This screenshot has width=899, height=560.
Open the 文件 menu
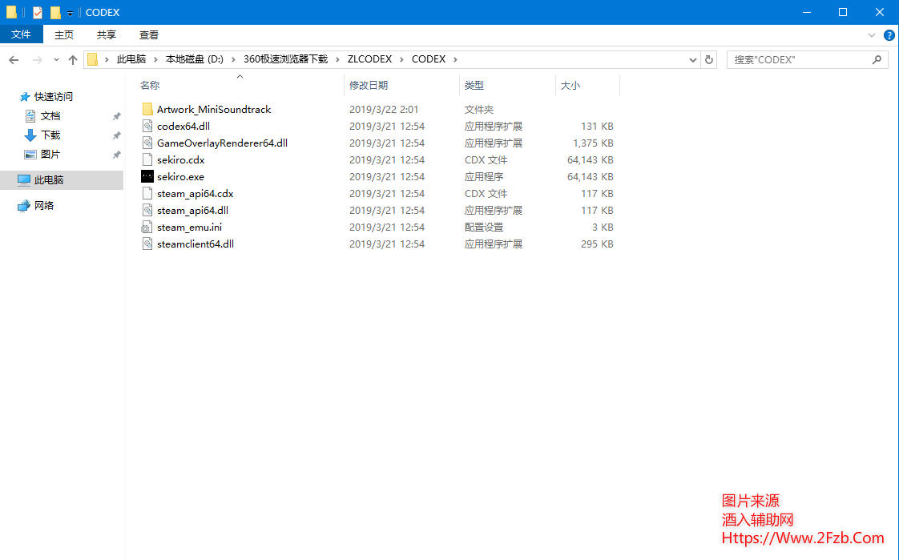click(x=22, y=34)
